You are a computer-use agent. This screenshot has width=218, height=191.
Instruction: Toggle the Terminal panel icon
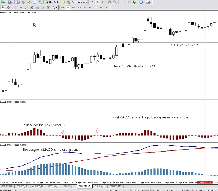tap(34, 2)
